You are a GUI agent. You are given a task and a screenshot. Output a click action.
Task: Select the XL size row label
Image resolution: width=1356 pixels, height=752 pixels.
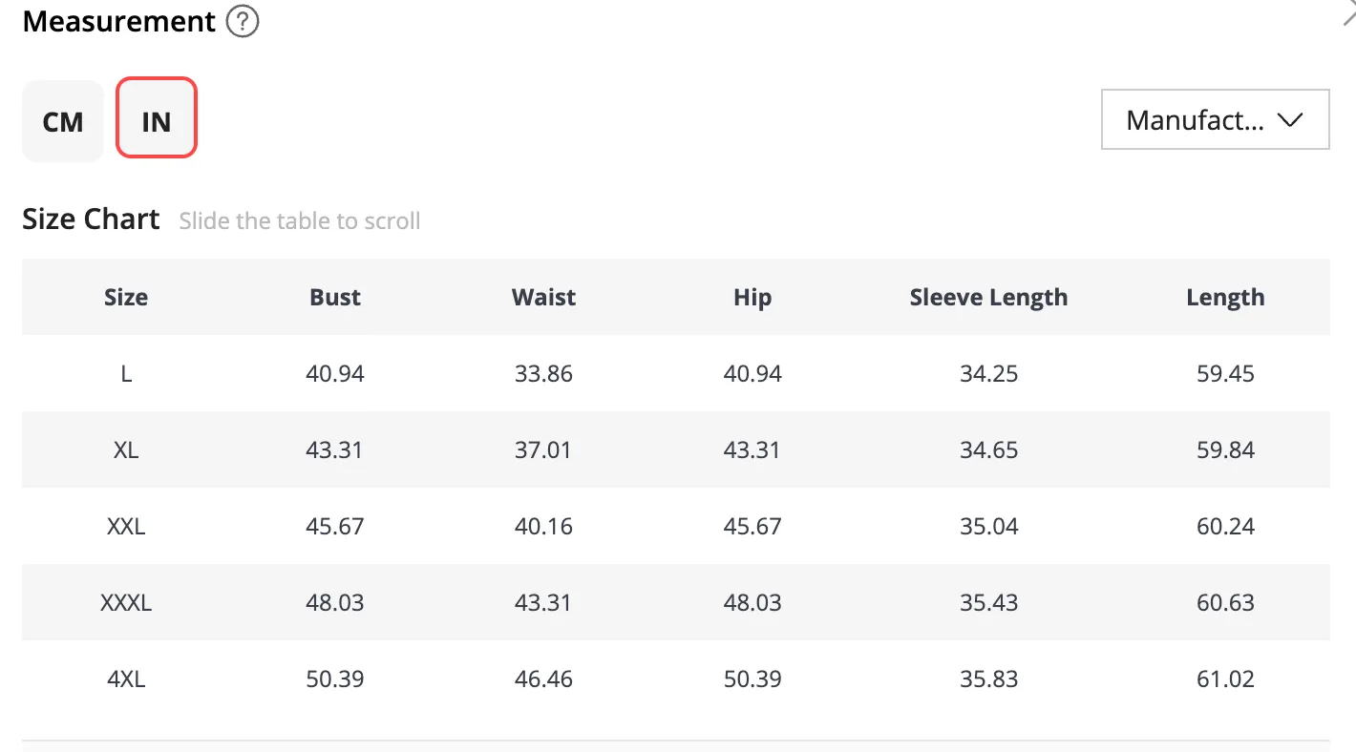126,449
